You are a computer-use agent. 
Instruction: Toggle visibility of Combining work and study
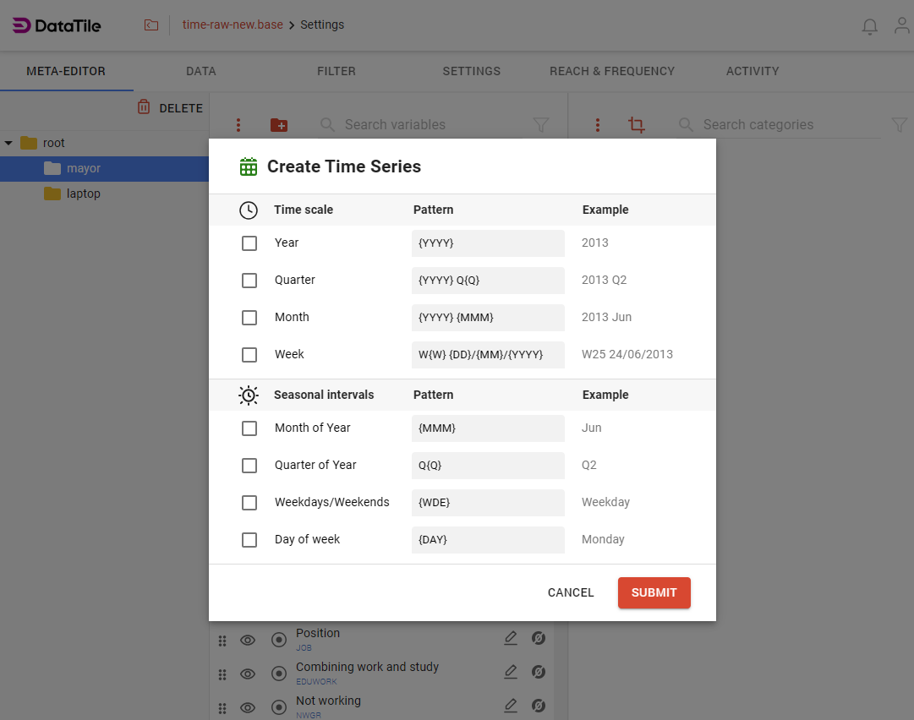(x=248, y=674)
